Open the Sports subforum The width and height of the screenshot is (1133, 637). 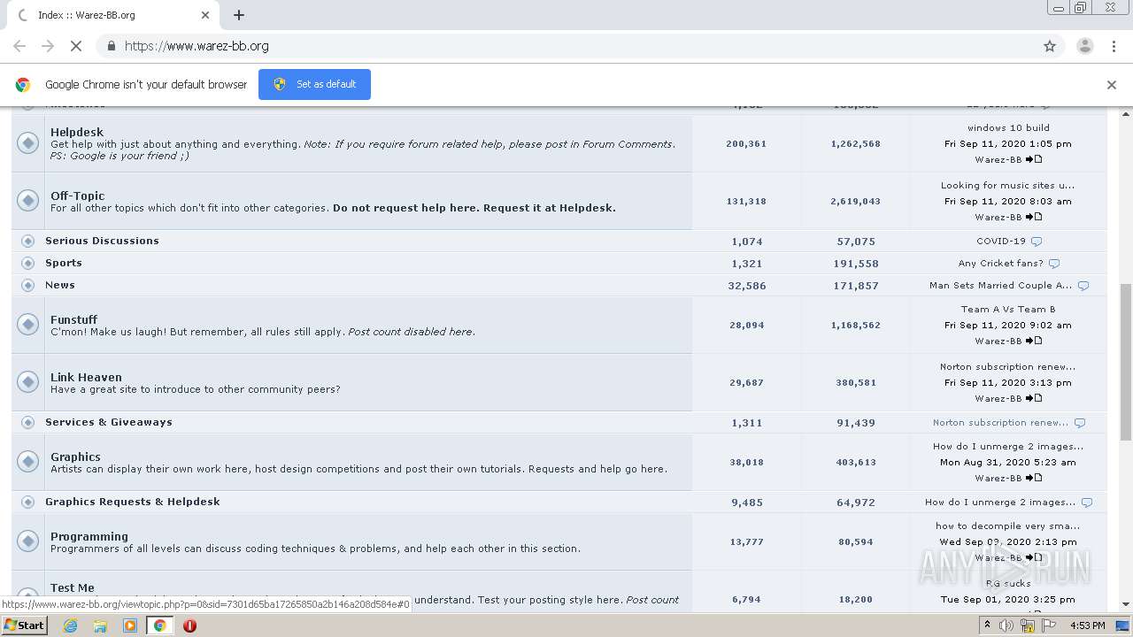[x=64, y=263]
